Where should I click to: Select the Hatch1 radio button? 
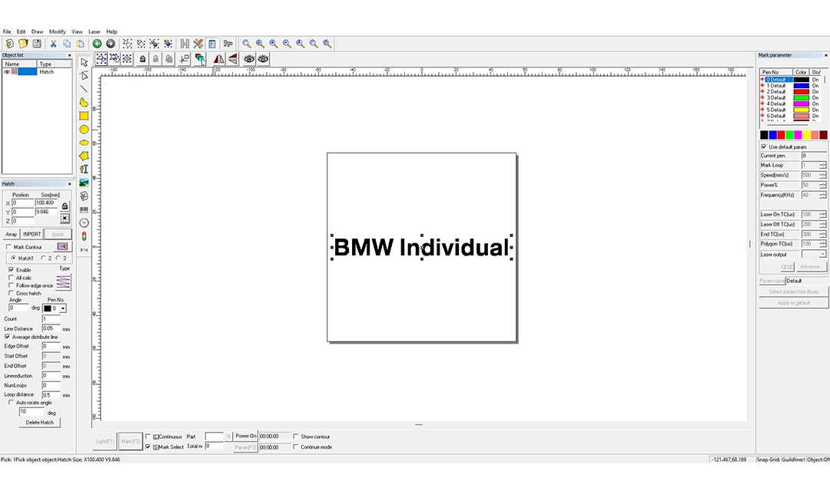click(x=13, y=258)
